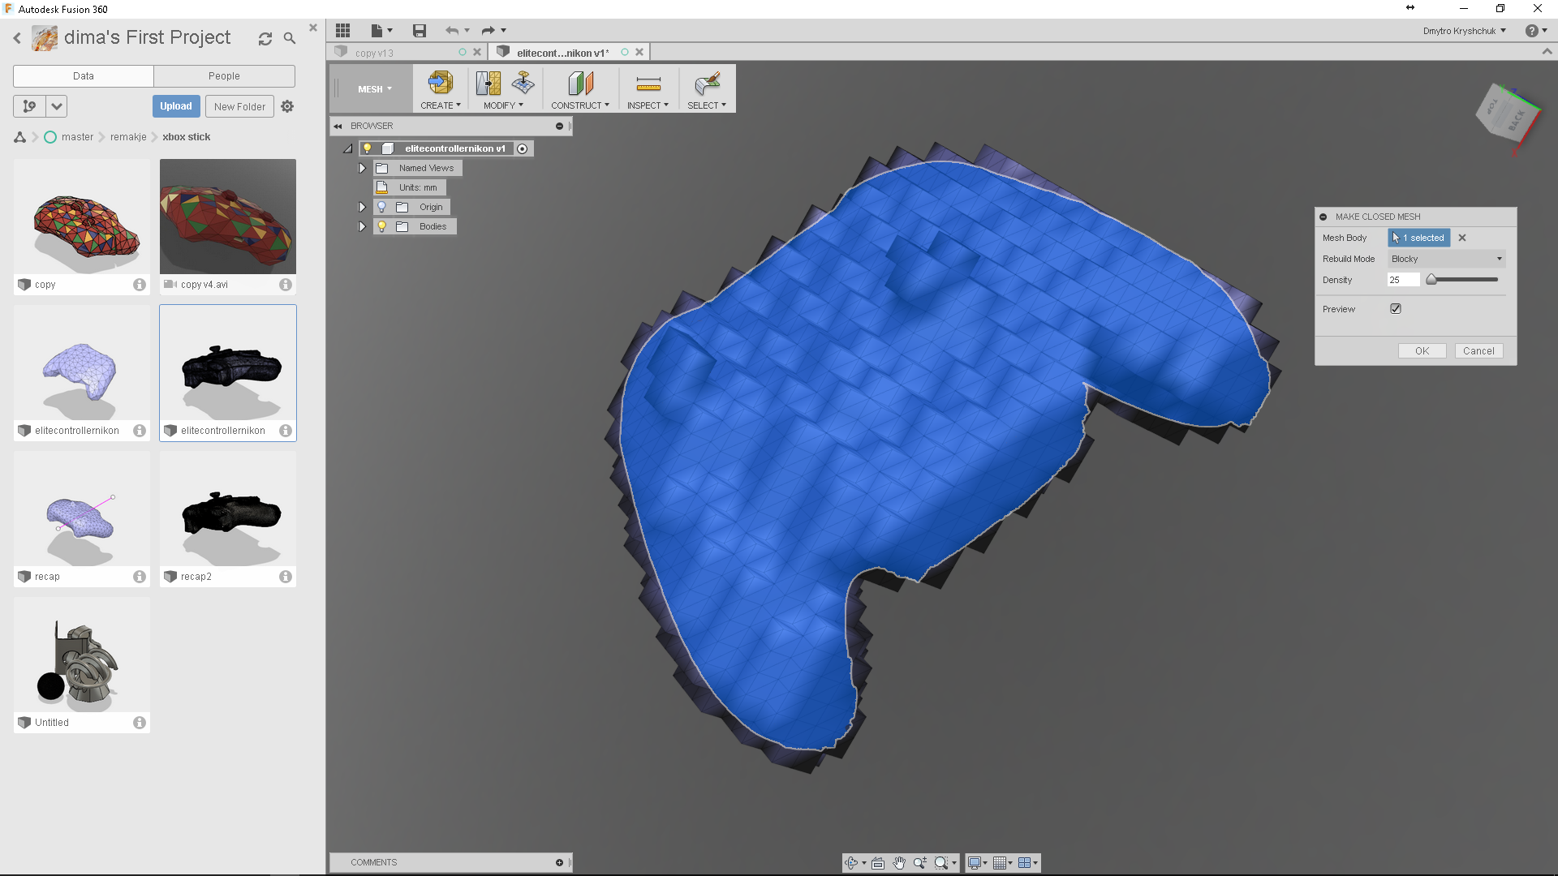The width and height of the screenshot is (1558, 876).
Task: Collapse the Browser panel minus button
Action: 559,126
